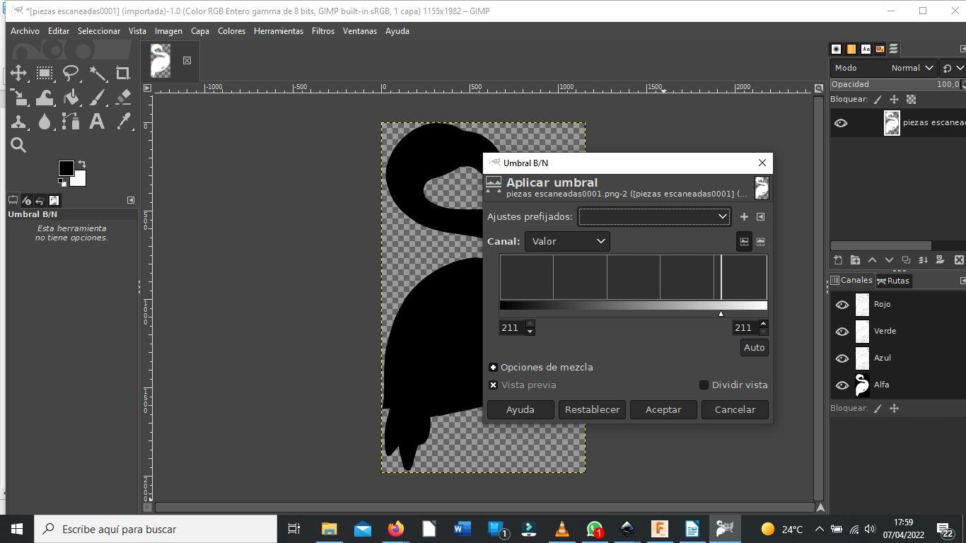The width and height of the screenshot is (966, 543).
Task: Select the Paths tool
Action: click(x=71, y=121)
